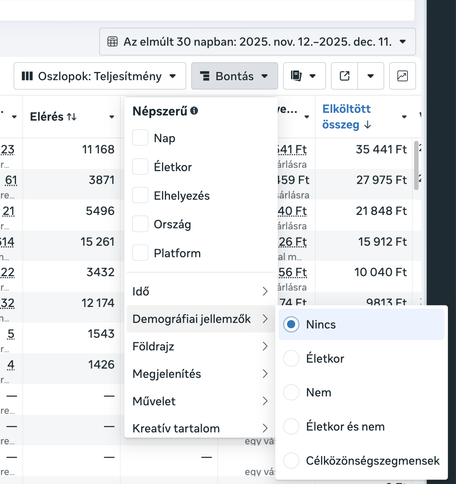
Task: Open the charts view icon
Action: pyautogui.click(x=402, y=76)
